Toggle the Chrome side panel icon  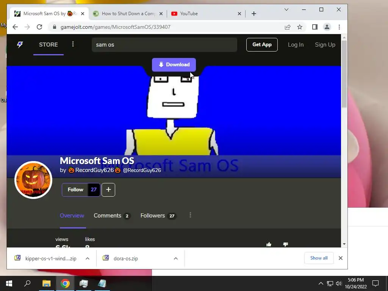[315, 27]
